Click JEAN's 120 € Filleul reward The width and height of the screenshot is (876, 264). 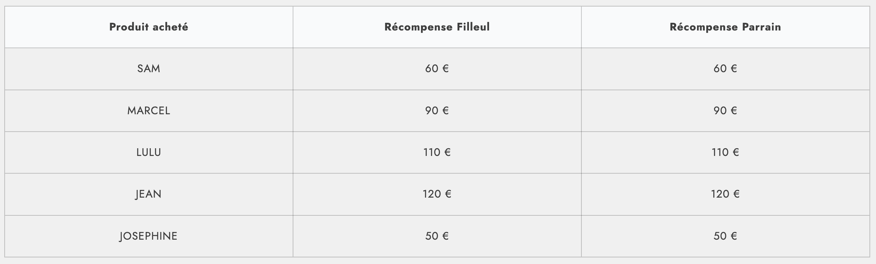point(437,194)
